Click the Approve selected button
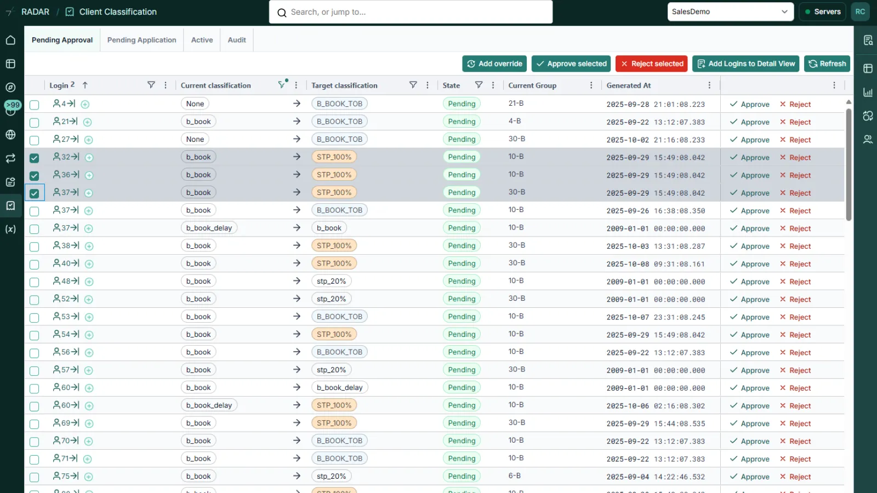The width and height of the screenshot is (877, 493). click(x=571, y=64)
